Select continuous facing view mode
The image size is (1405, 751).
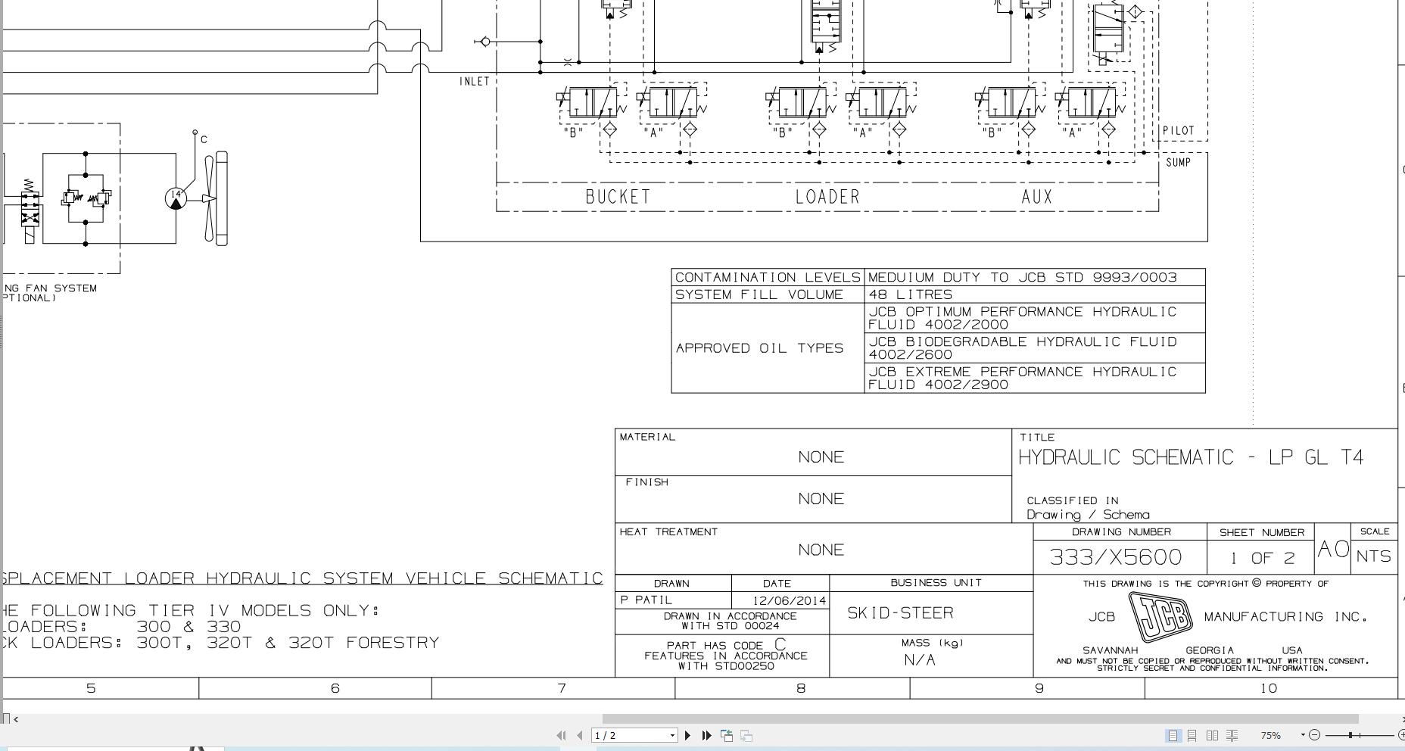pyautogui.click(x=1232, y=735)
